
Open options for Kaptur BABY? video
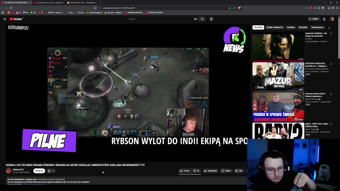pyautogui.click(x=331, y=124)
